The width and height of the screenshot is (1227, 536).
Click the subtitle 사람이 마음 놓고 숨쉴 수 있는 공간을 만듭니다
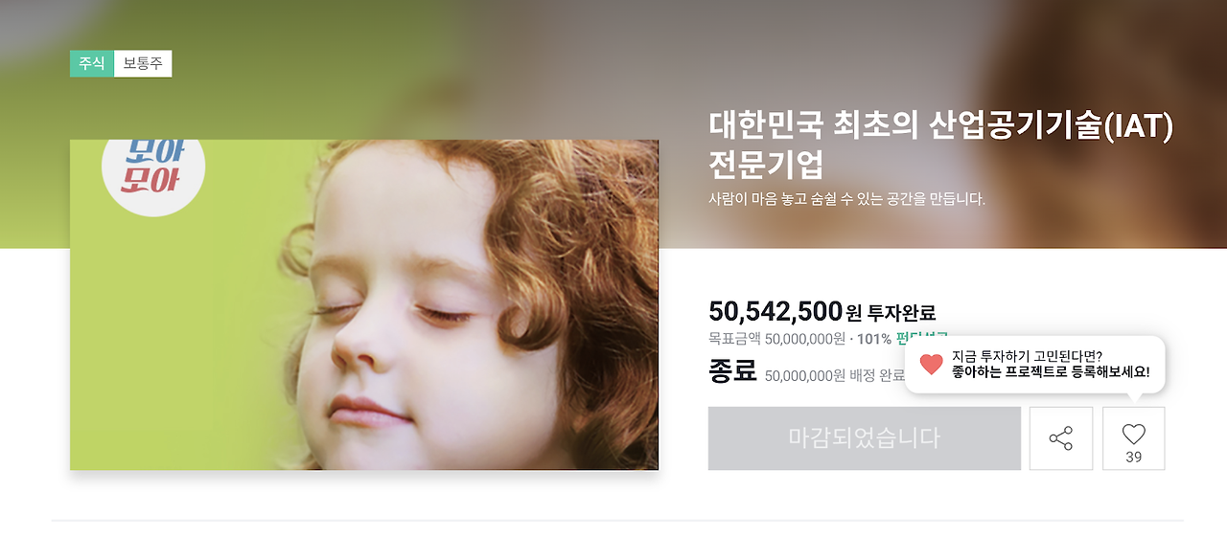coord(846,199)
